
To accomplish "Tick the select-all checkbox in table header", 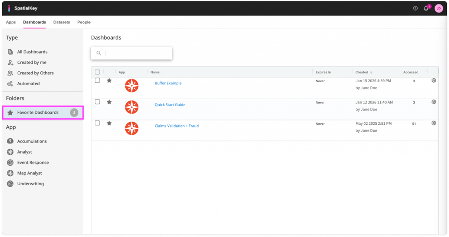I will [x=97, y=72].
